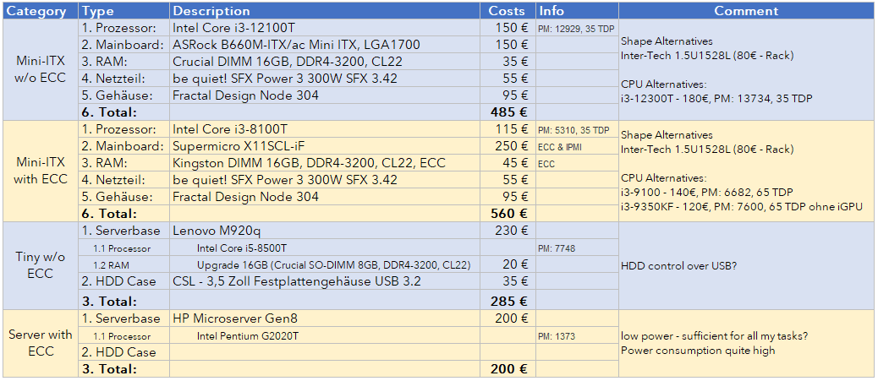This screenshot has height=381, width=878.
Task: Select the Kingston DIMM 16GB ECC cell
Action: 325,163
